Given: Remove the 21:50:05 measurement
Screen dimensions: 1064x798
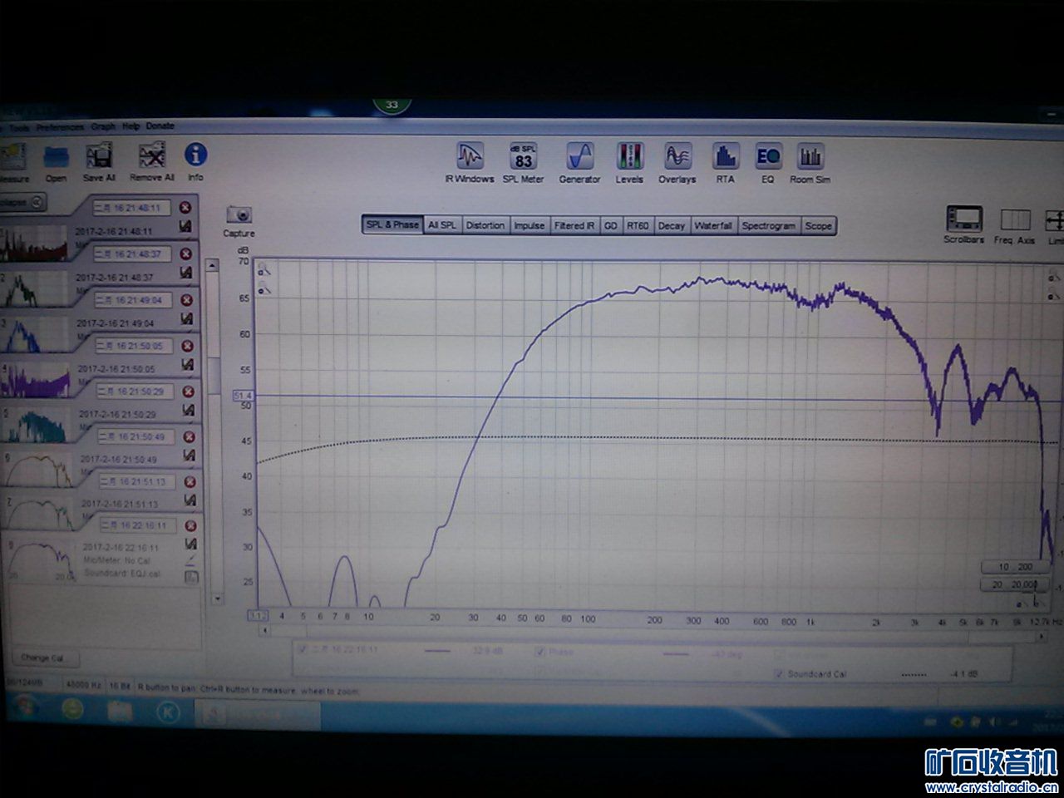Looking at the screenshot, I should pyautogui.click(x=187, y=346).
